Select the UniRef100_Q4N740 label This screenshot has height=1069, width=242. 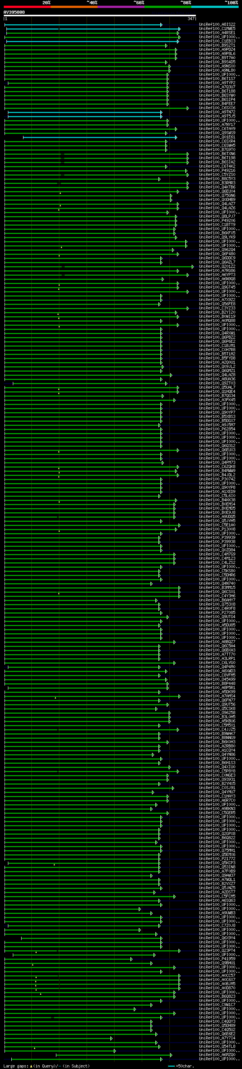click(x=217, y=584)
